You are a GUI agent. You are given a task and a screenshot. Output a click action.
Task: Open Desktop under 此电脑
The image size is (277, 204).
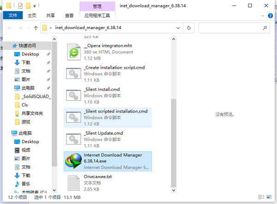click(x=30, y=142)
